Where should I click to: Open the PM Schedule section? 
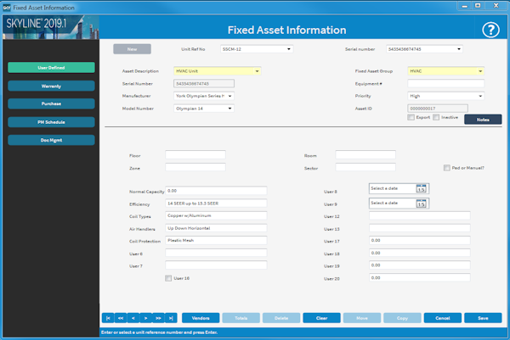[x=51, y=122]
